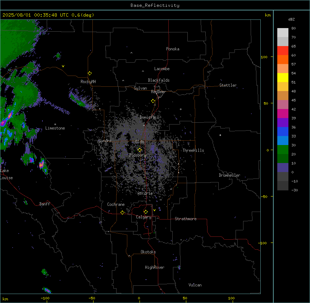
Task: Click the light gray 70-80 dBZ legend color
Action: pos(283,33)
